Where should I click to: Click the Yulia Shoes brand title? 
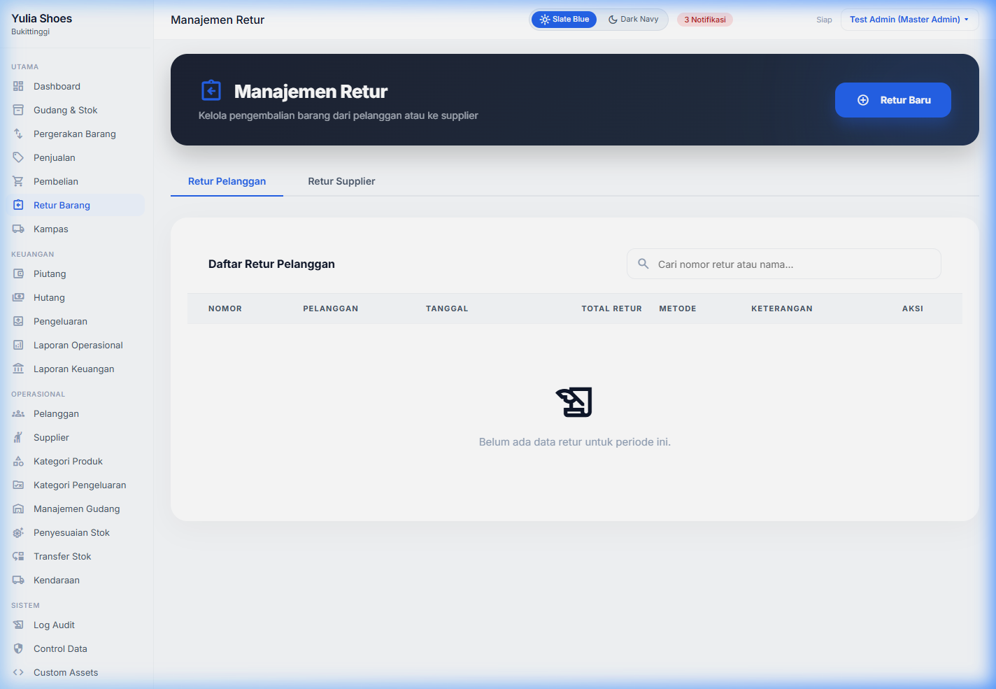[x=42, y=18]
